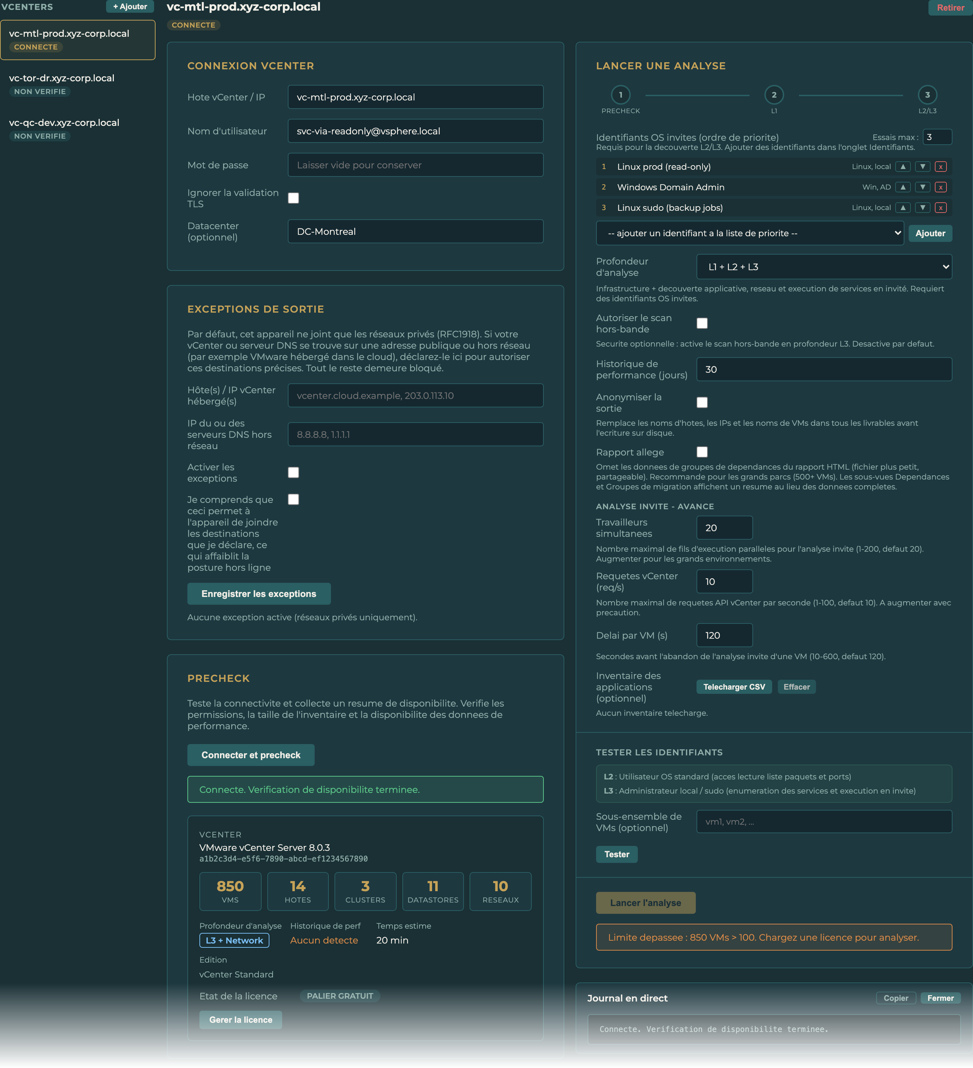Focus the Mot de passe field
973x1068 pixels.
(415, 165)
